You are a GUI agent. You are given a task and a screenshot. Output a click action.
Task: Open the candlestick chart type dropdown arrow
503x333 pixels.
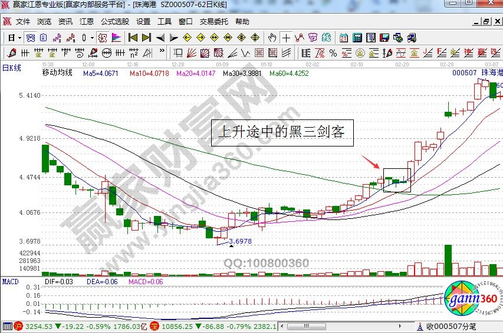click(91, 38)
